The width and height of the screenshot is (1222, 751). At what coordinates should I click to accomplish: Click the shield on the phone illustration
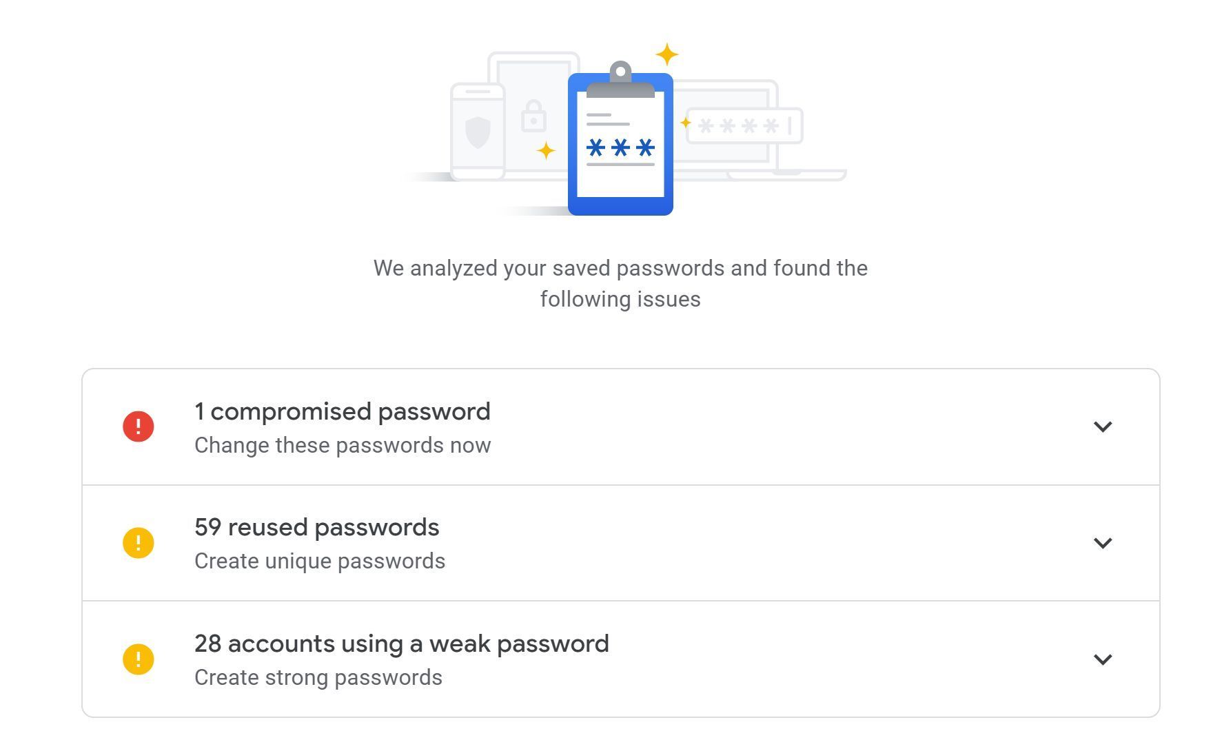coord(478,132)
